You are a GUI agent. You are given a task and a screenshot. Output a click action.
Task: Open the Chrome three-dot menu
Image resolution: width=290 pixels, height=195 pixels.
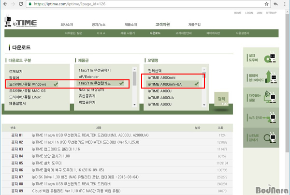pyautogui.click(x=285, y=4)
